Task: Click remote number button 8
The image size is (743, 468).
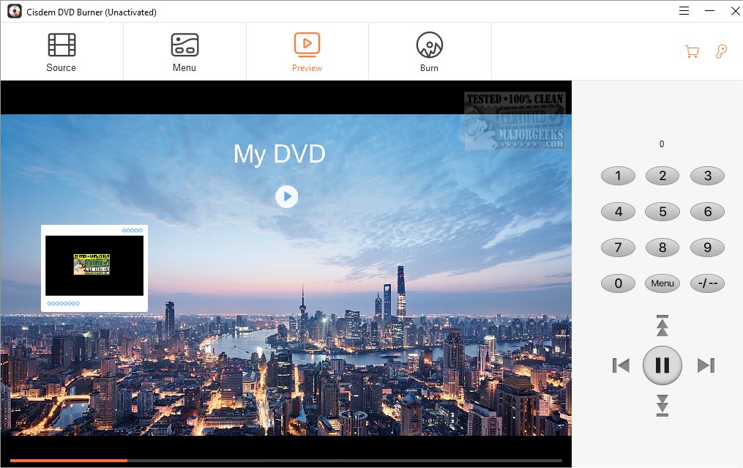Action: [x=662, y=248]
